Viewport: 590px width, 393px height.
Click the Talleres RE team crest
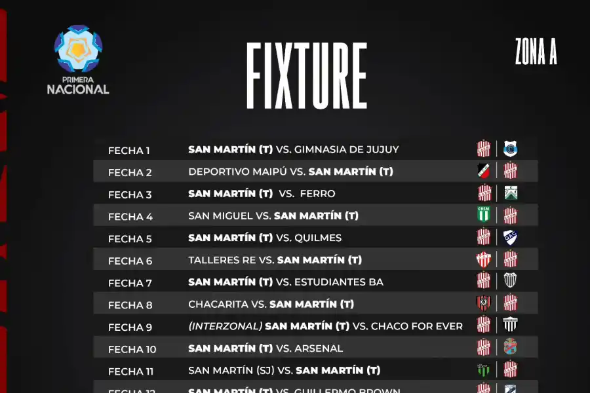[x=484, y=259]
